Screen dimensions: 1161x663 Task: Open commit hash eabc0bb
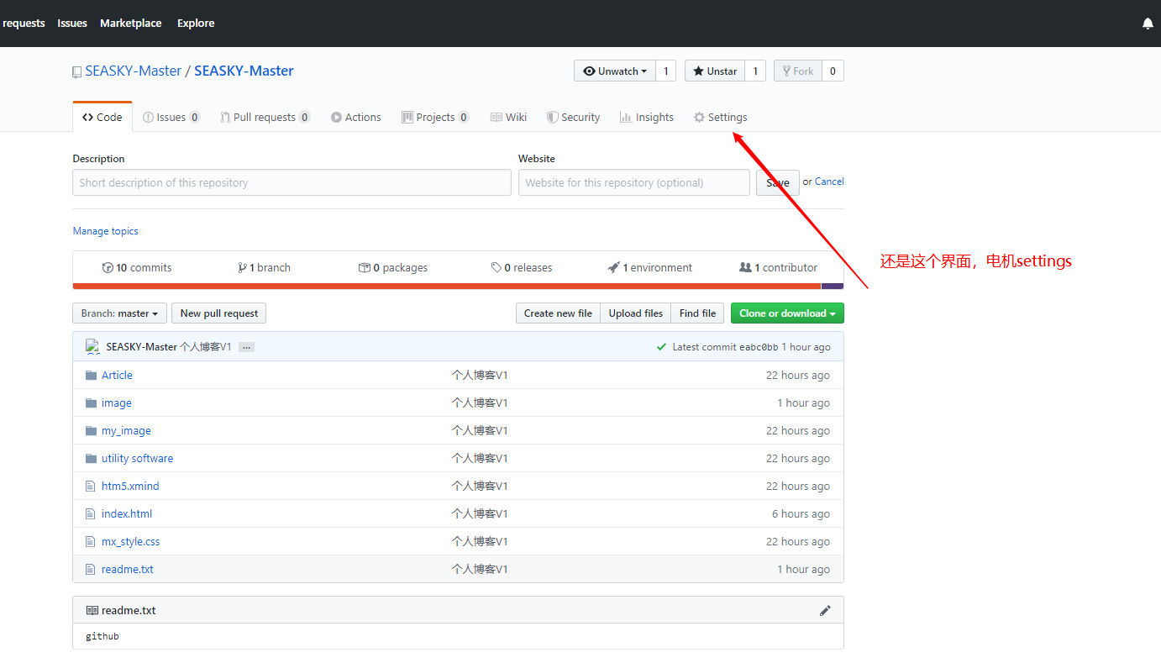point(759,347)
